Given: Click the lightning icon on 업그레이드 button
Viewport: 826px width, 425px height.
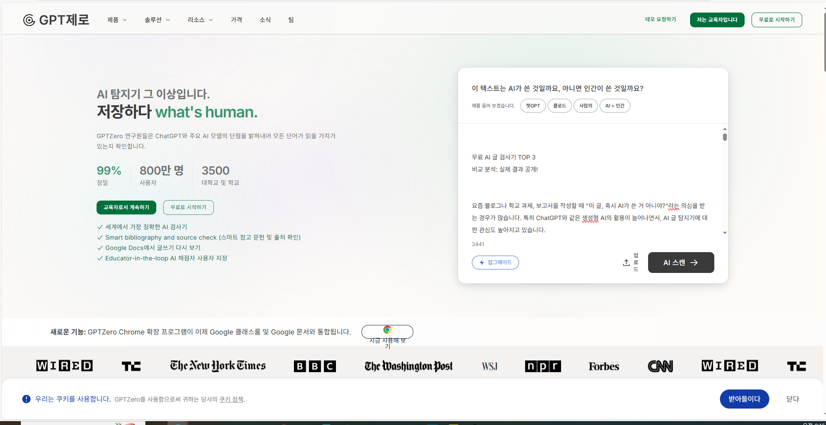Looking at the screenshot, I should click(x=482, y=263).
